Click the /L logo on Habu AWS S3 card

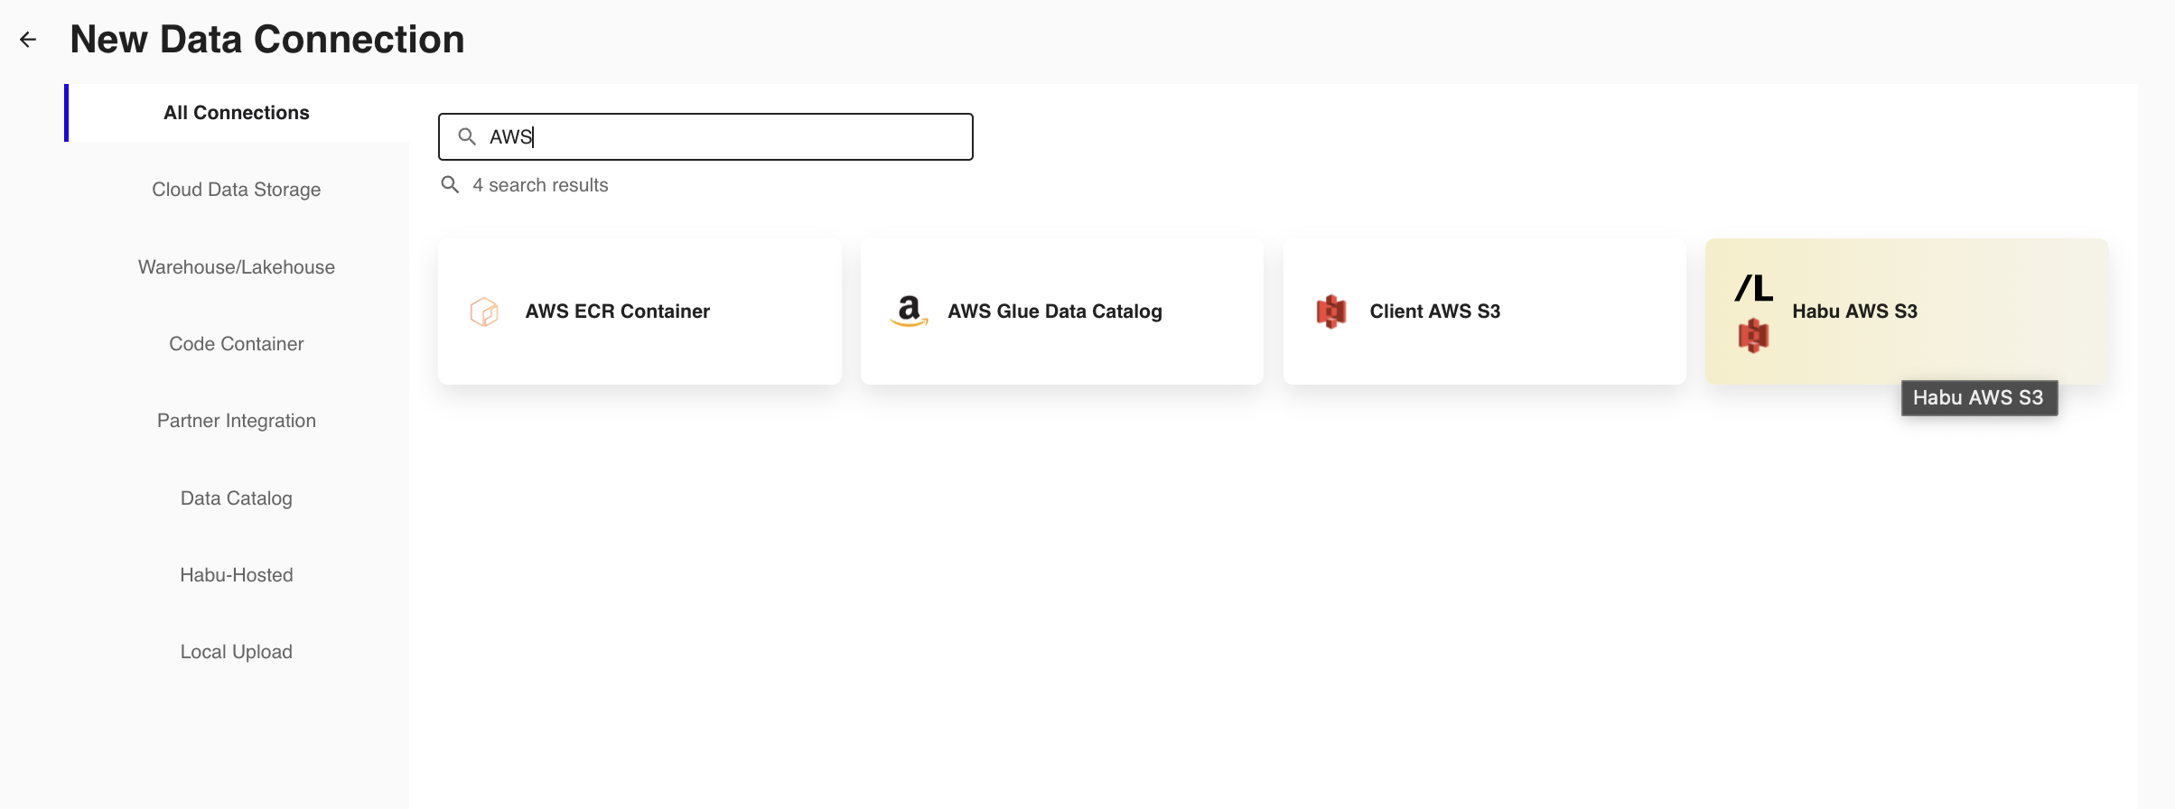[x=1754, y=288]
